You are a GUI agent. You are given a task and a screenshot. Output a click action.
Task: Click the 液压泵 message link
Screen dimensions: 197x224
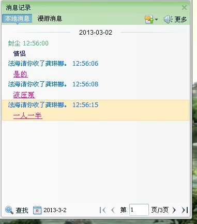pos(24,95)
